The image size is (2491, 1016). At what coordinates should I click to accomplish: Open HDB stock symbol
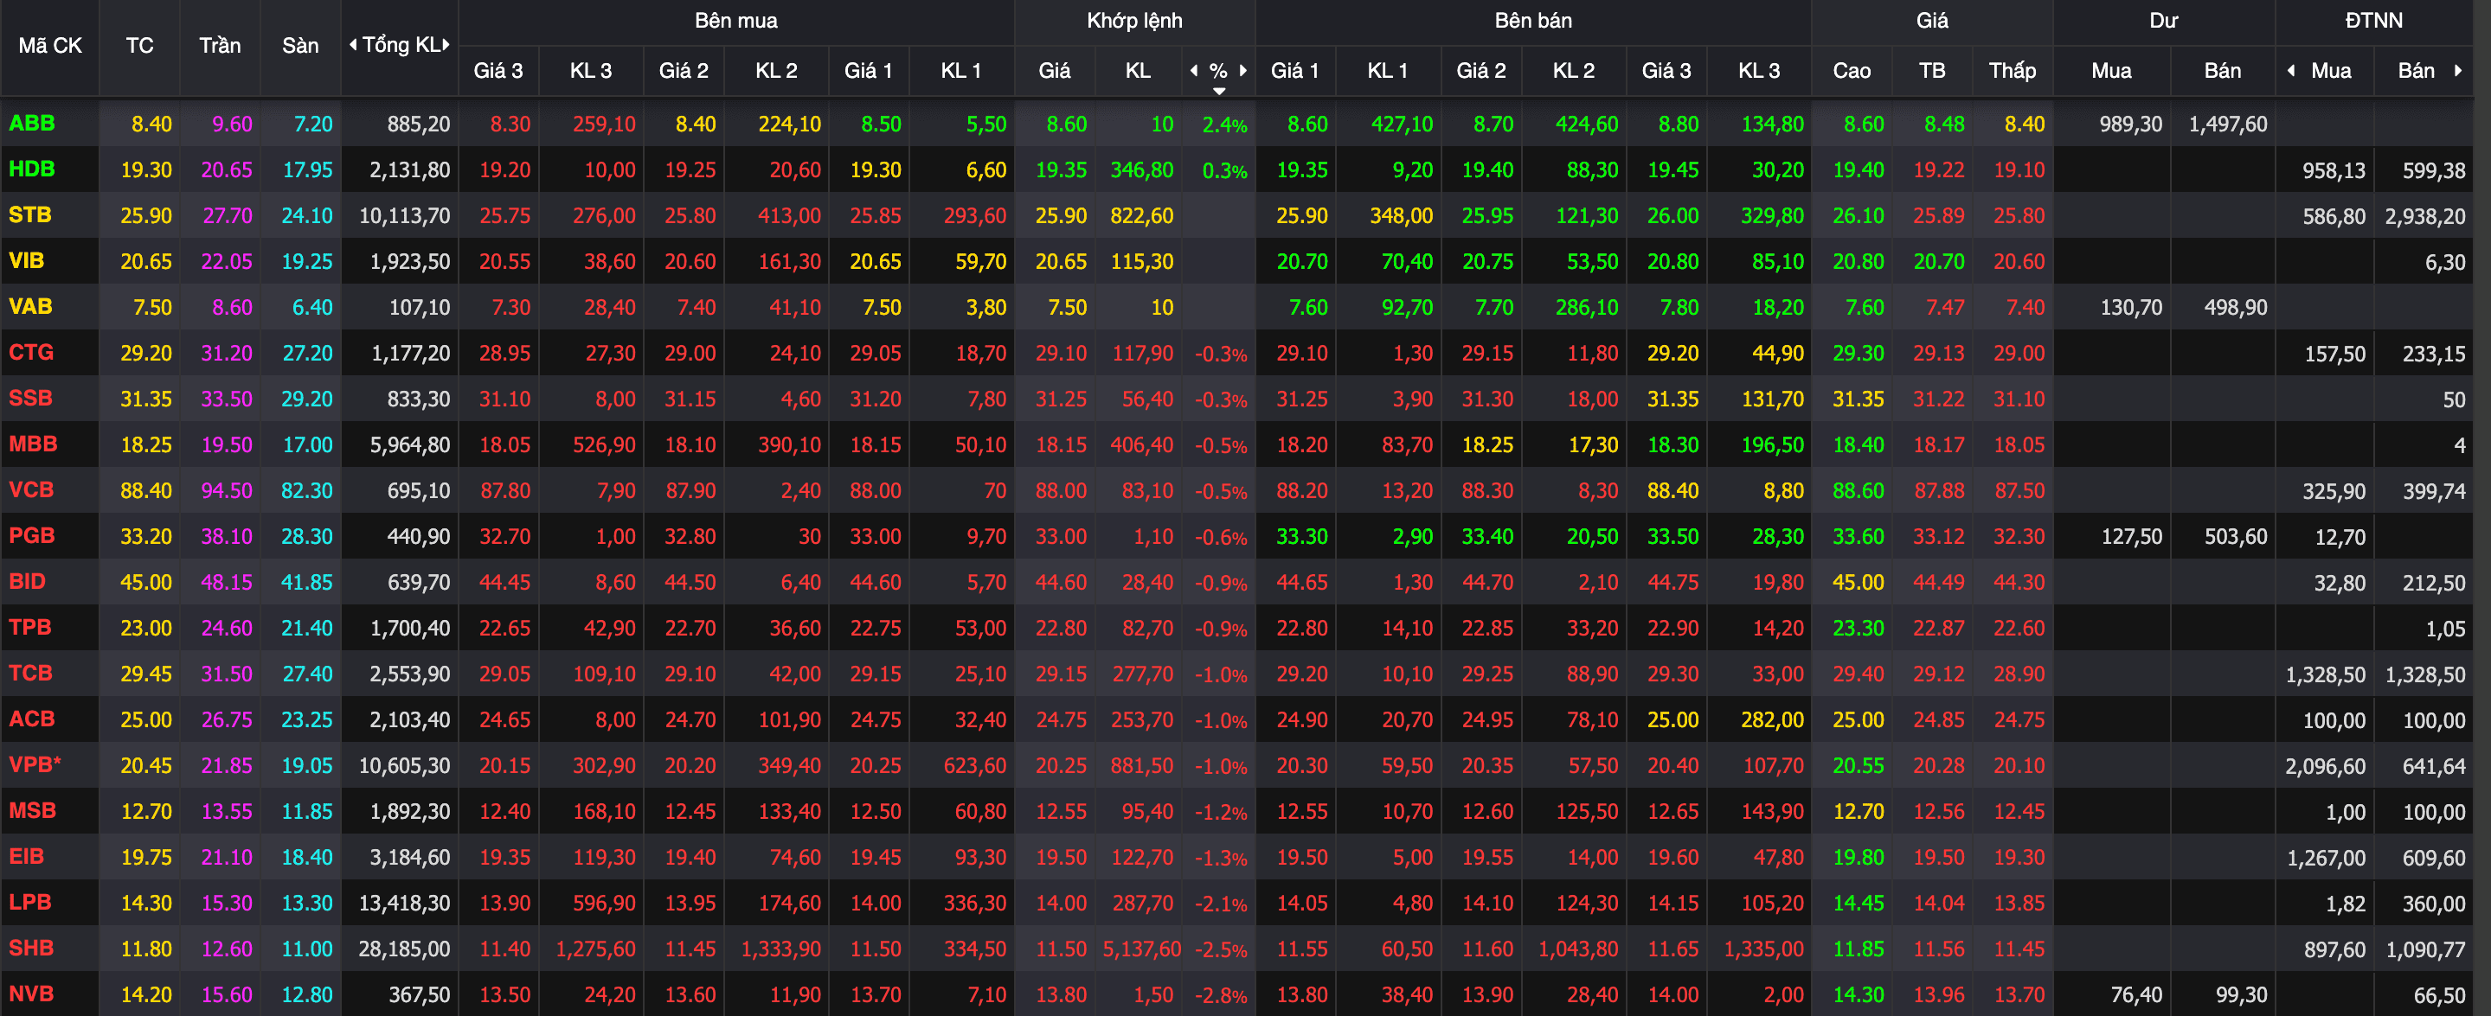coord(32,169)
